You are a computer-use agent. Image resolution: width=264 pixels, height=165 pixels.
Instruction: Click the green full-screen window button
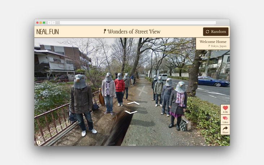click(44, 23)
